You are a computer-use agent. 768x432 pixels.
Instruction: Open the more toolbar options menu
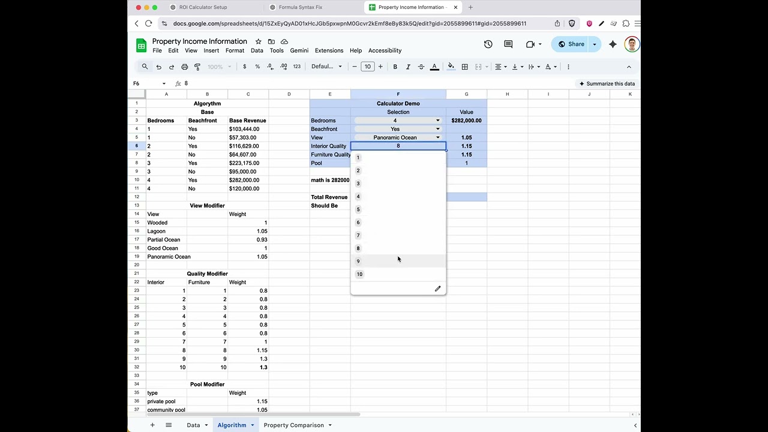(x=568, y=67)
